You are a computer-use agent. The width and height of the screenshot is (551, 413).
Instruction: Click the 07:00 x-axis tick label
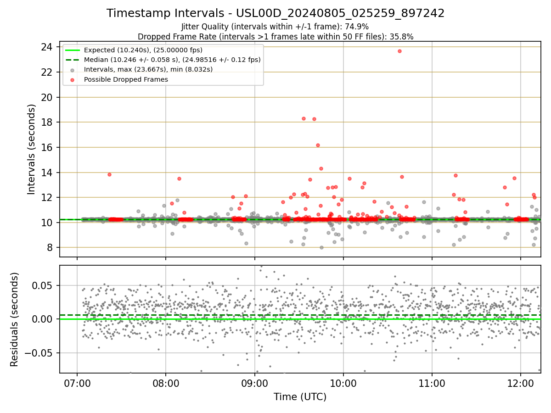(77, 383)
